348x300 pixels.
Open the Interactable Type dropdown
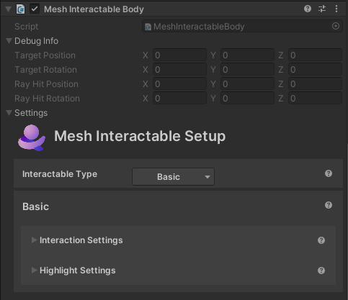pyautogui.click(x=173, y=177)
